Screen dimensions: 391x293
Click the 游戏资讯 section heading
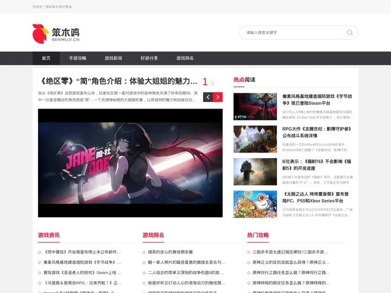point(49,235)
